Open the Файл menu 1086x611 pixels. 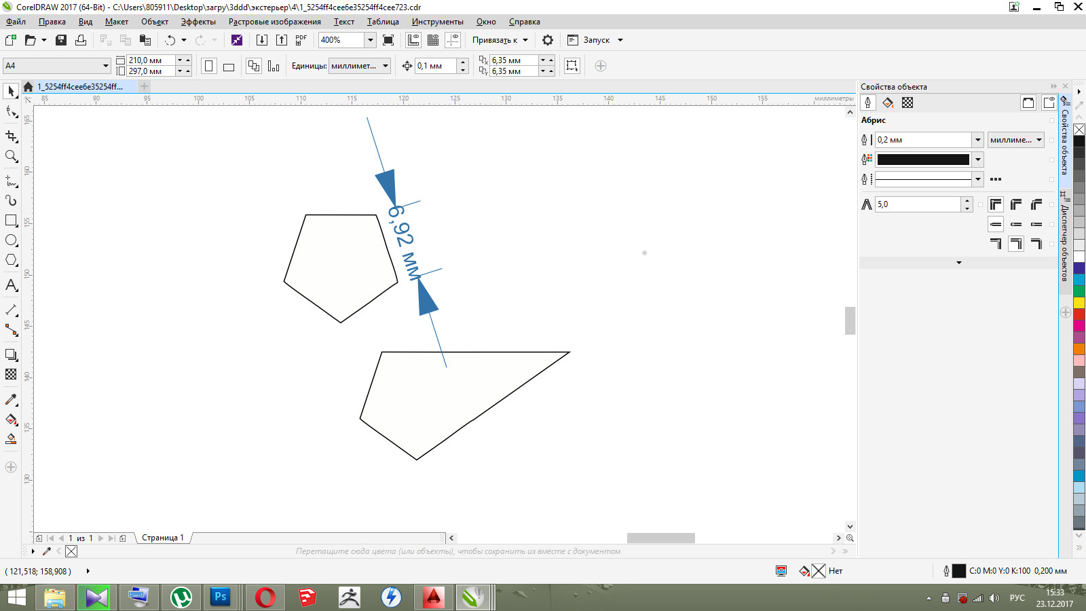point(16,22)
